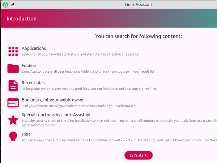Click the Hint lightbulb icon

tap(13, 136)
